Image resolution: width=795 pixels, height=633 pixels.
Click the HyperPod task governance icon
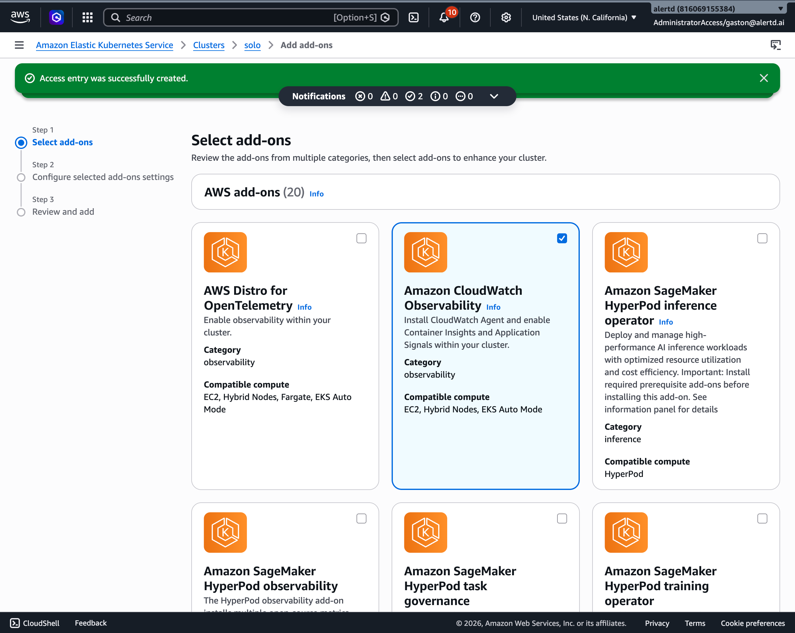pyautogui.click(x=425, y=532)
